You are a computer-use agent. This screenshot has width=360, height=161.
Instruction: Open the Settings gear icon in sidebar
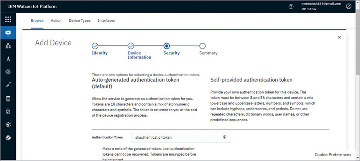(x=8, y=125)
